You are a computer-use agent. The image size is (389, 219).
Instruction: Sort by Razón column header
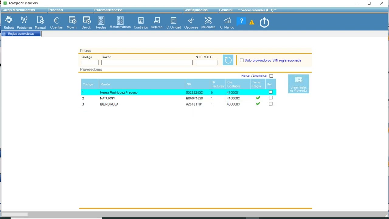(142, 84)
